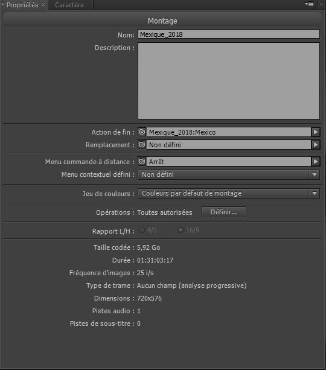326x370 pixels.
Task: Click the Nom field containing Mexique_2018
Action: pos(229,34)
